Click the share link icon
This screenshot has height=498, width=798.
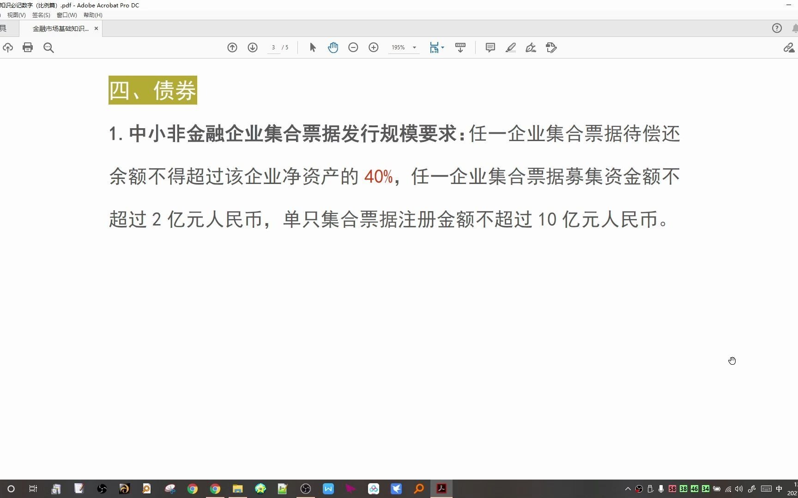tap(789, 47)
